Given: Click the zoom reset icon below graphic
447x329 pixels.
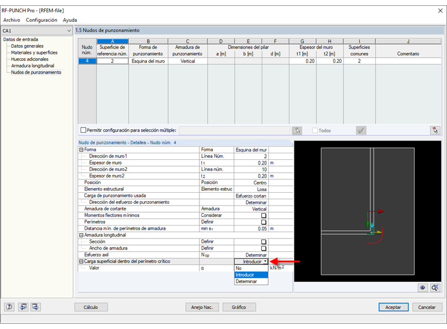Looking at the screenshot, I should click(435, 287).
